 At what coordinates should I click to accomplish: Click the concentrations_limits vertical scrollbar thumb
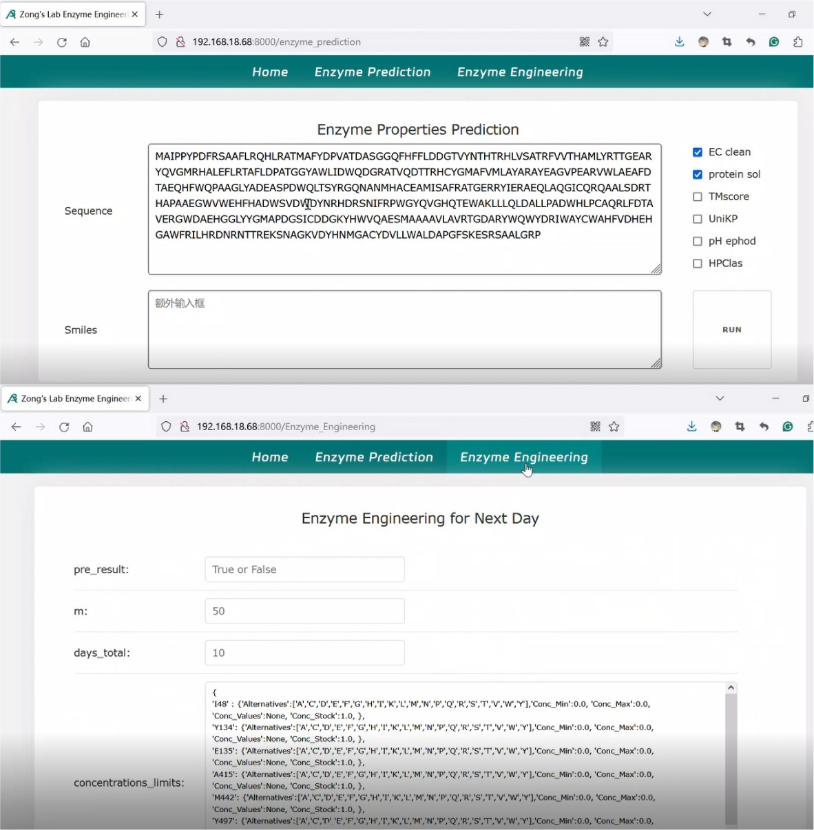click(x=731, y=757)
